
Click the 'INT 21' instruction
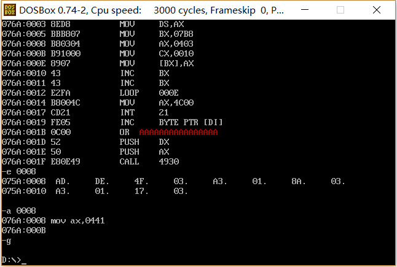(x=144, y=112)
